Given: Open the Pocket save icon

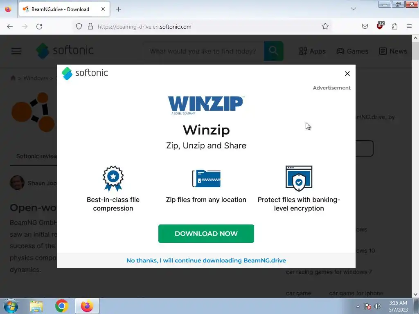Looking at the screenshot, I should coord(365,27).
